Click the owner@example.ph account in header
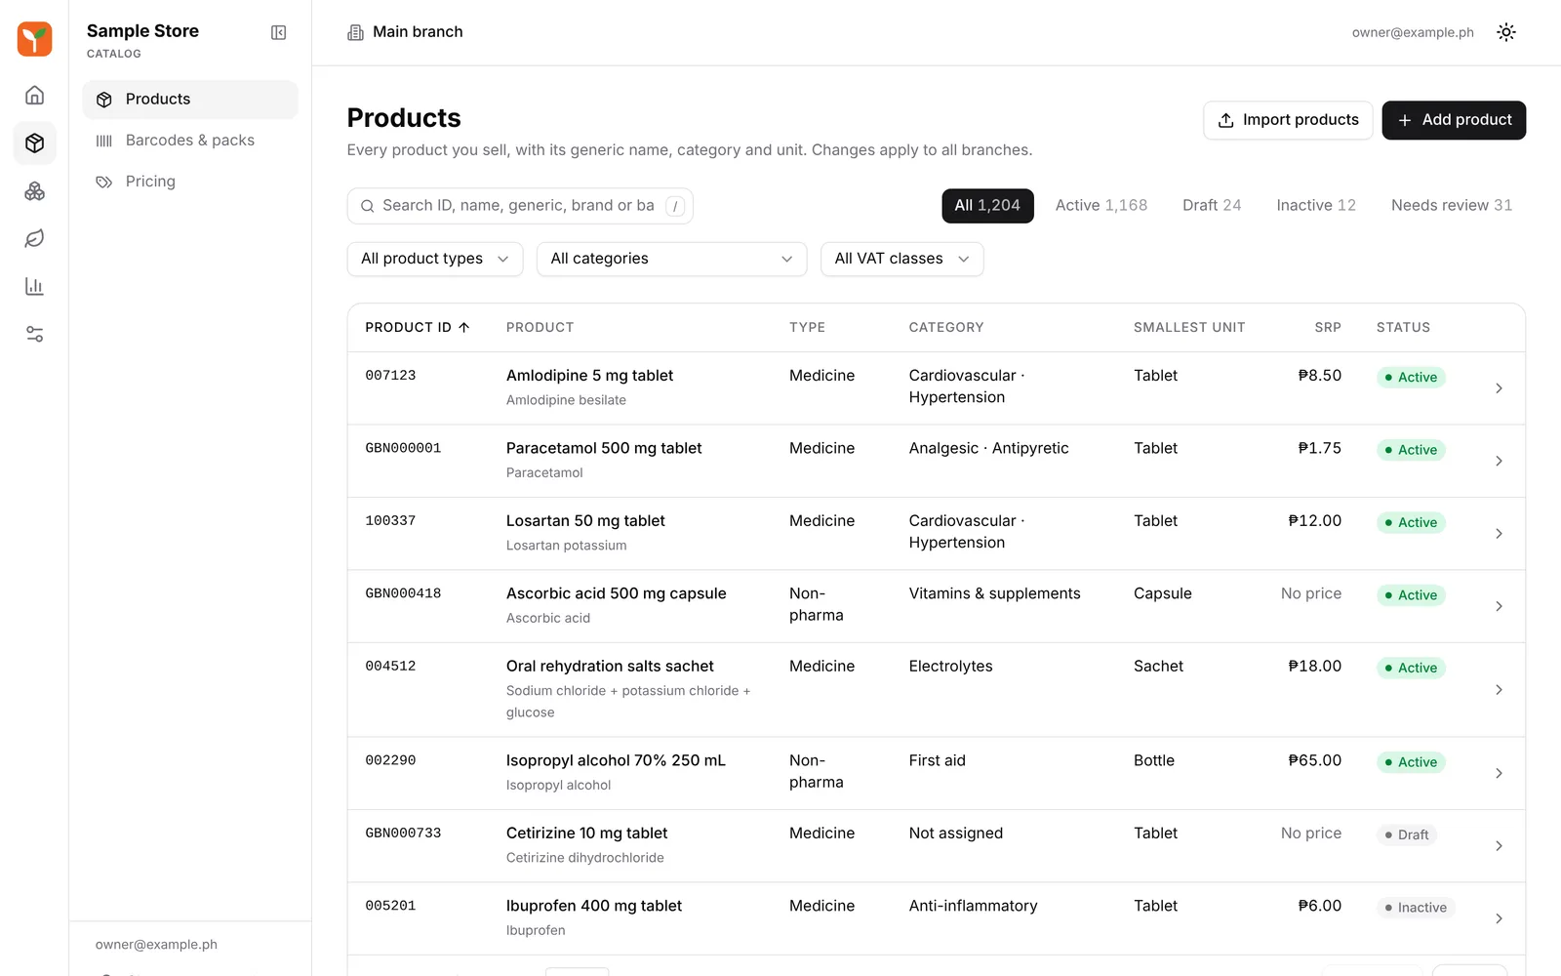This screenshot has width=1561, height=976. [1413, 32]
